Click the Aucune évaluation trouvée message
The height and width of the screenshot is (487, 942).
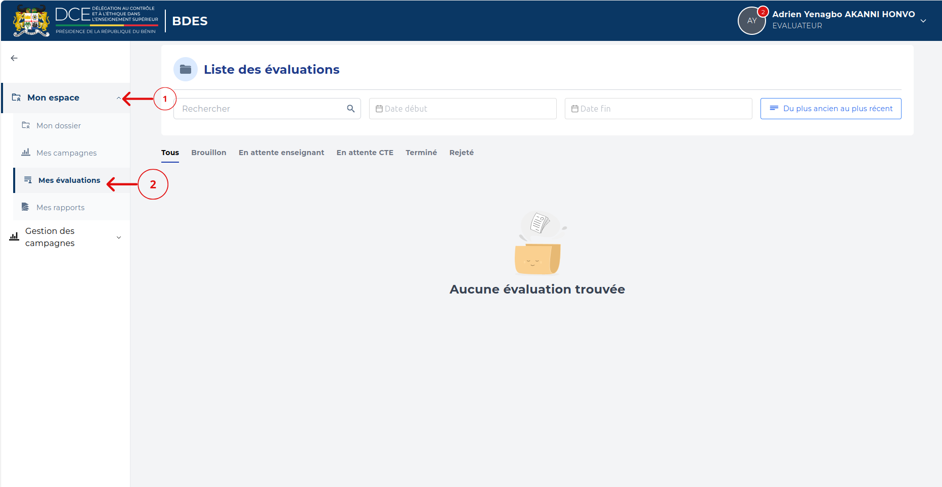537,289
